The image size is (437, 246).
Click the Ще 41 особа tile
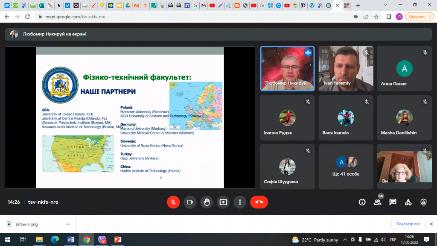coord(346,166)
